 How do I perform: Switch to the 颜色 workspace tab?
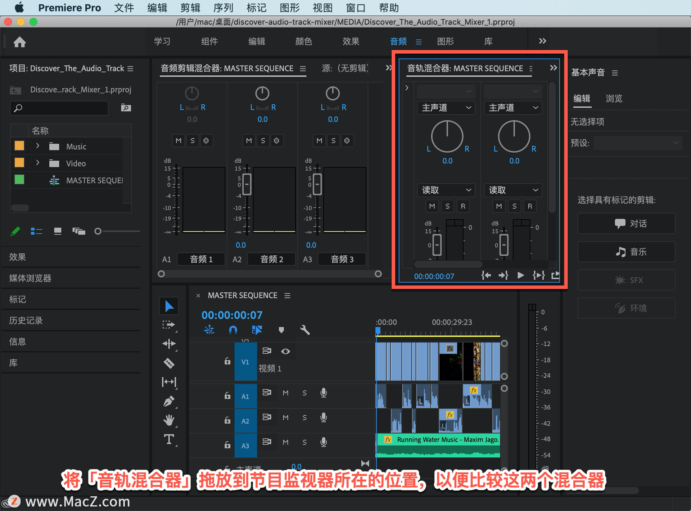303,41
